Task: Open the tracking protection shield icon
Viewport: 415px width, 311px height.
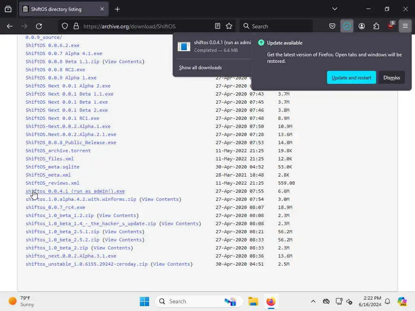Action: [65, 26]
